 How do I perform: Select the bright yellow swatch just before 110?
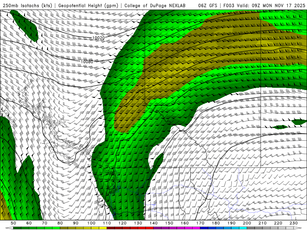(x=103, y=228)
